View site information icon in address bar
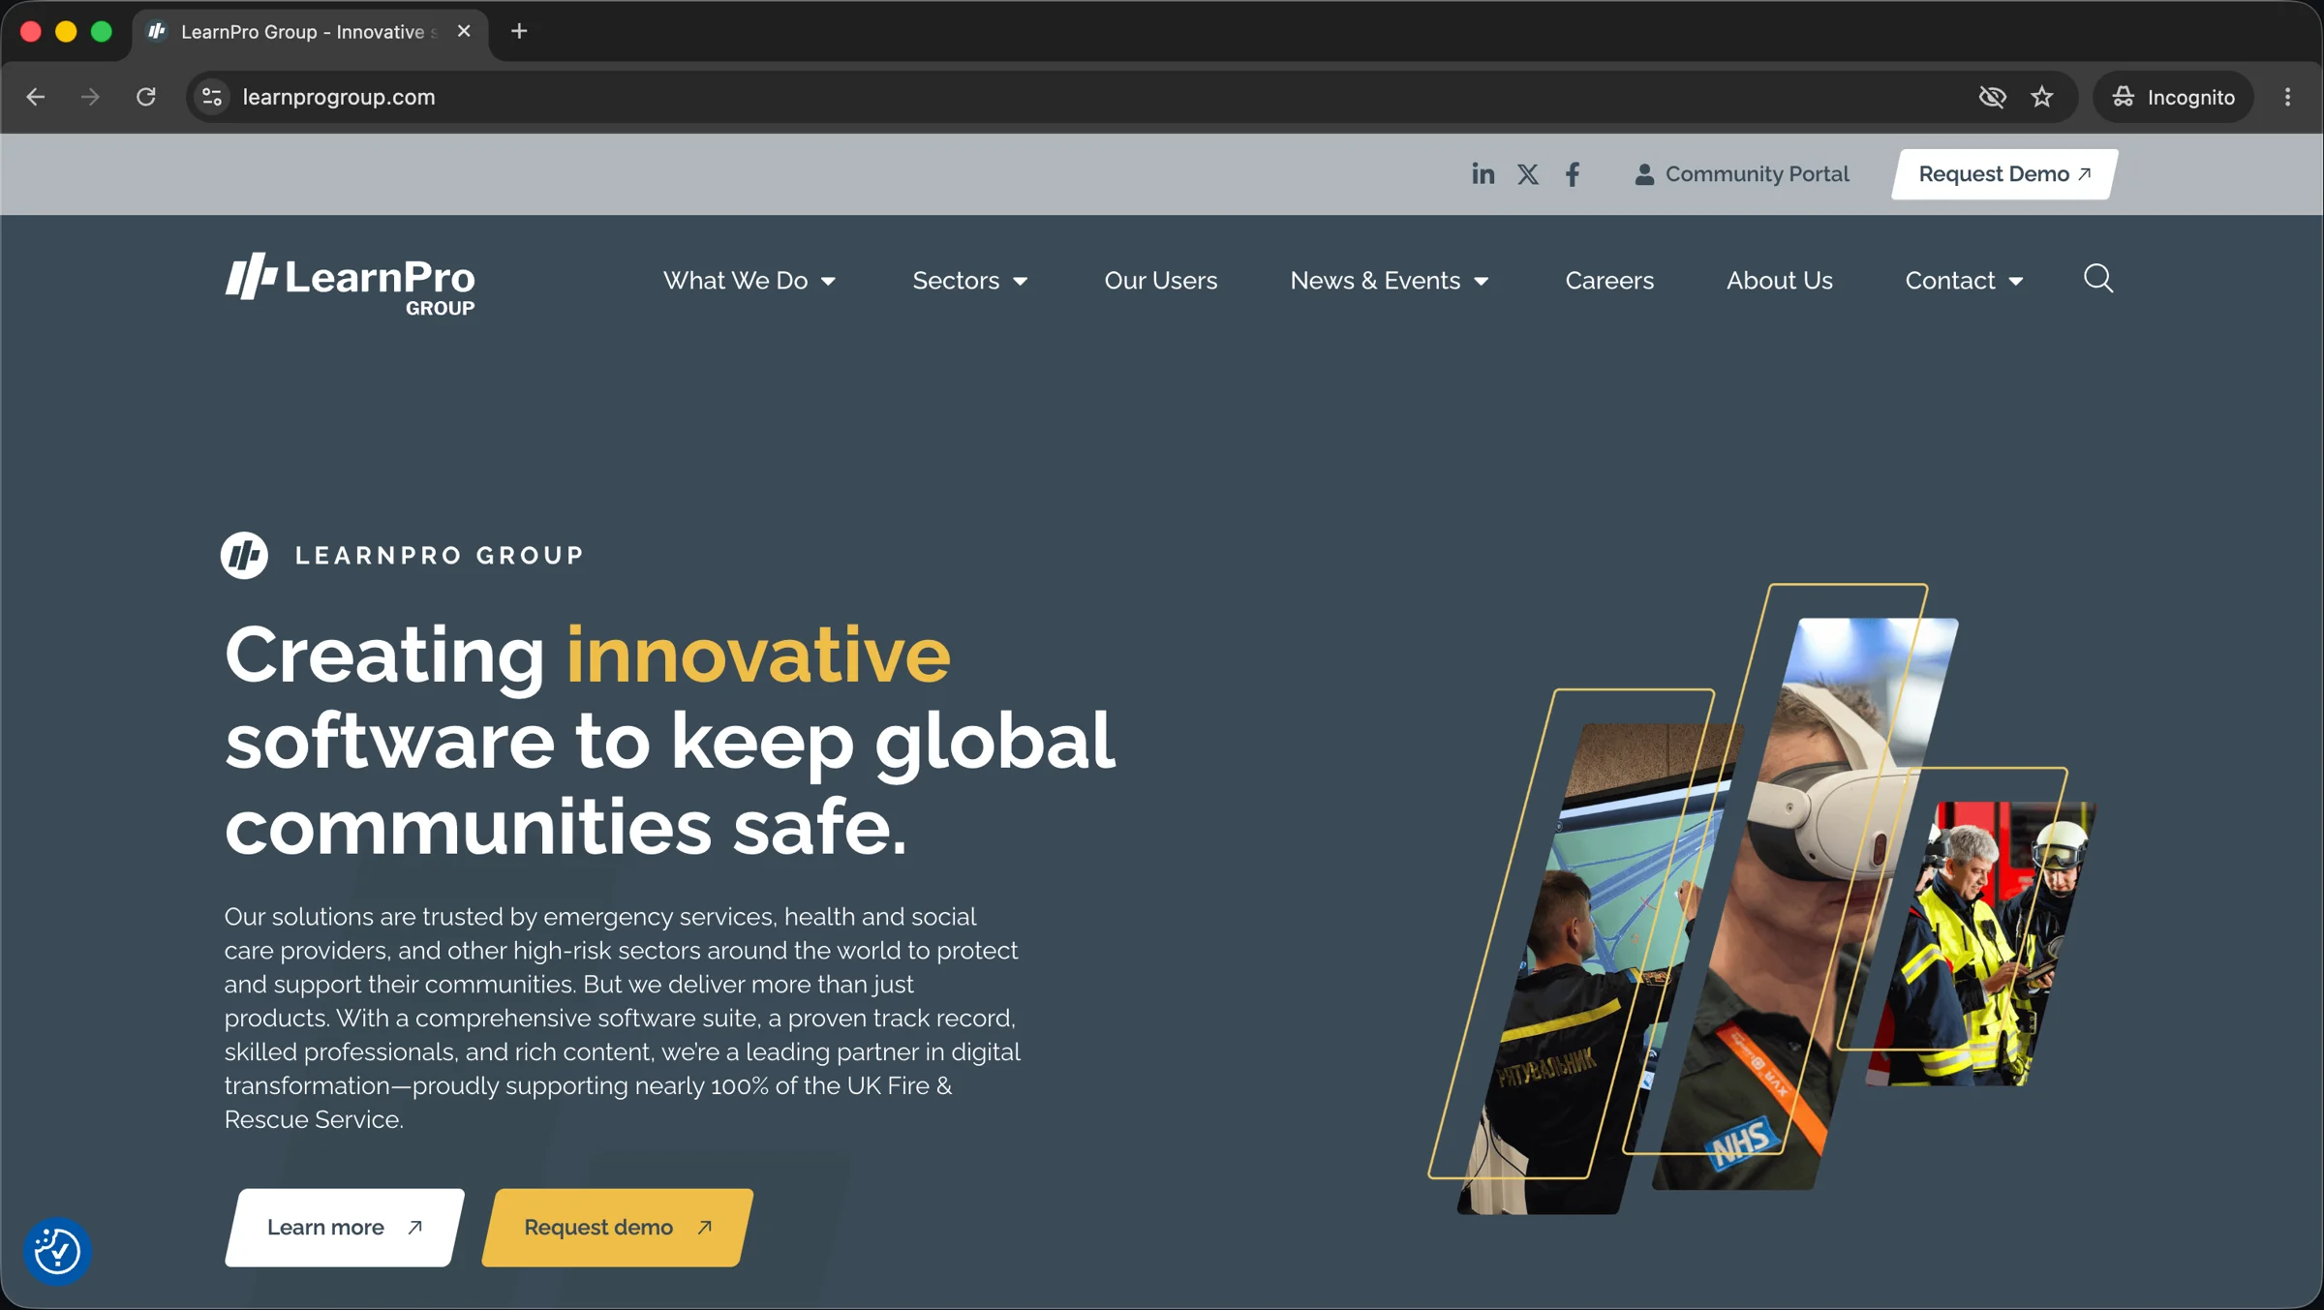The image size is (2324, 1310). point(212,97)
